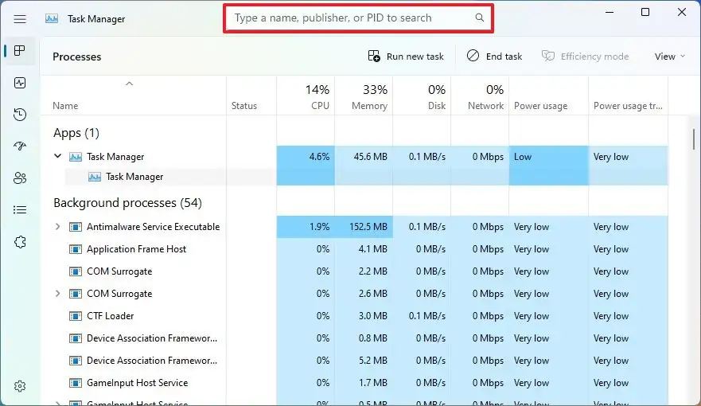Sort by Power usage trend column
This screenshot has width=701, height=406.
pyautogui.click(x=628, y=96)
